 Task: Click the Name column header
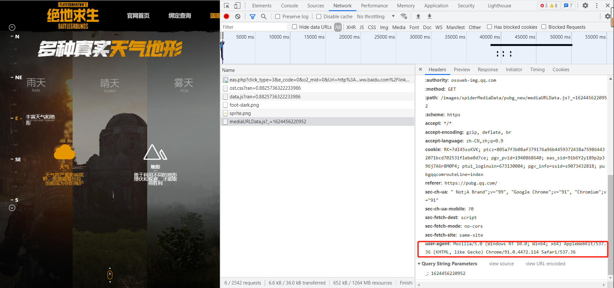click(x=317, y=70)
